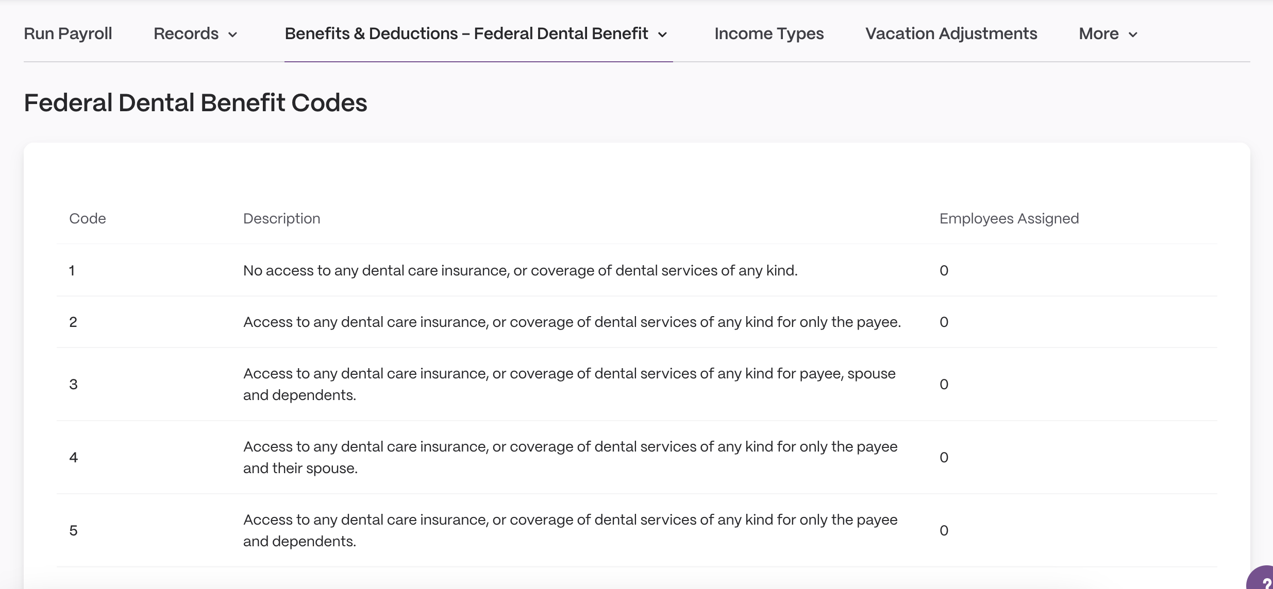The image size is (1273, 589).
Task: Select the More menu label
Action: coord(1099,33)
